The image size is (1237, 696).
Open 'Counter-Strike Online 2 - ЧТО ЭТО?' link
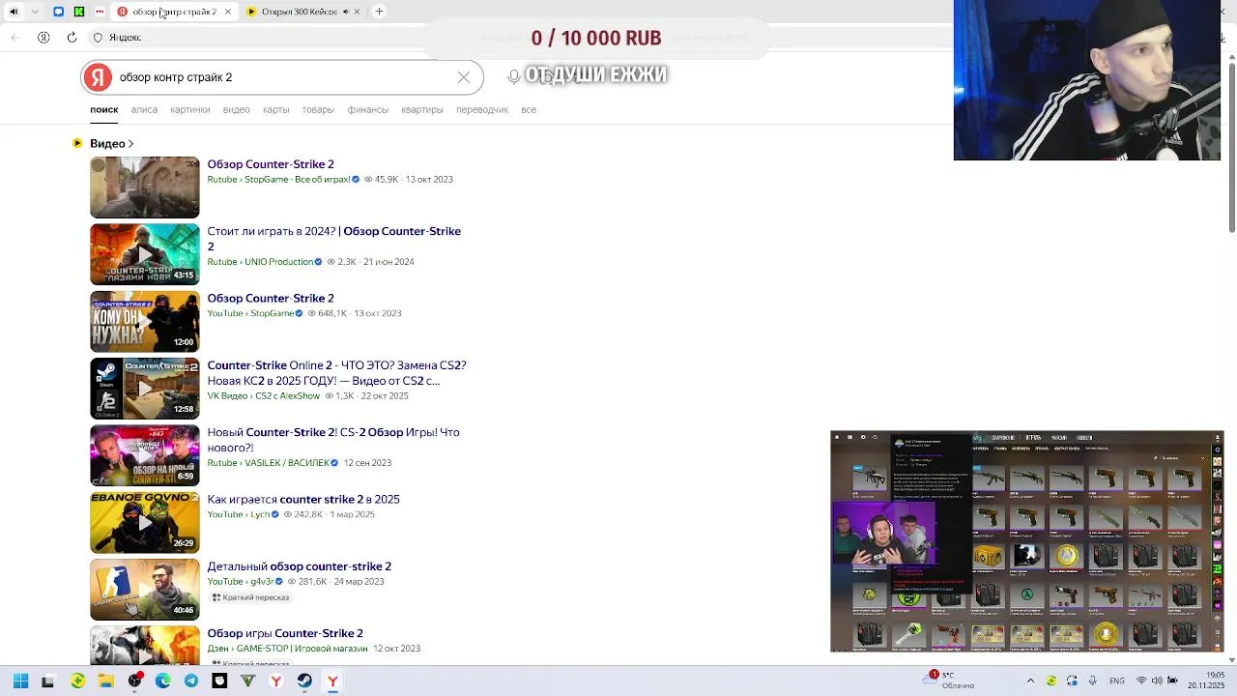tap(336, 372)
